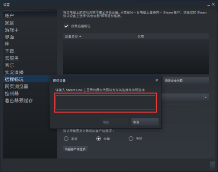The width and height of the screenshot is (218, 172).
Task: Toggle the 启用远程畅玩 checkbox
Action: [x=66, y=26]
